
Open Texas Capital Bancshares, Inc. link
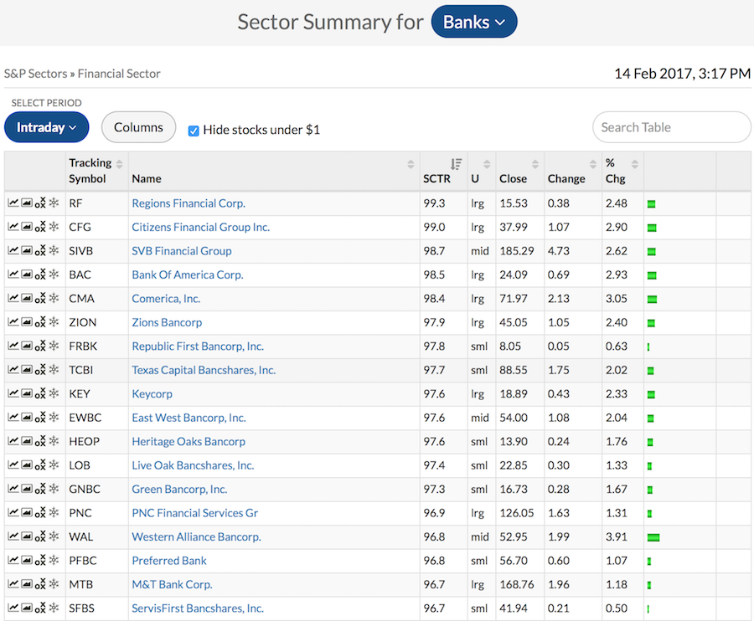[x=204, y=370]
